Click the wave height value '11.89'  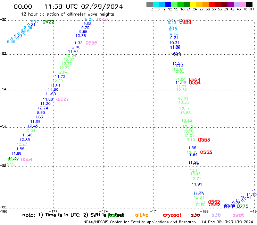click(x=35, y=121)
